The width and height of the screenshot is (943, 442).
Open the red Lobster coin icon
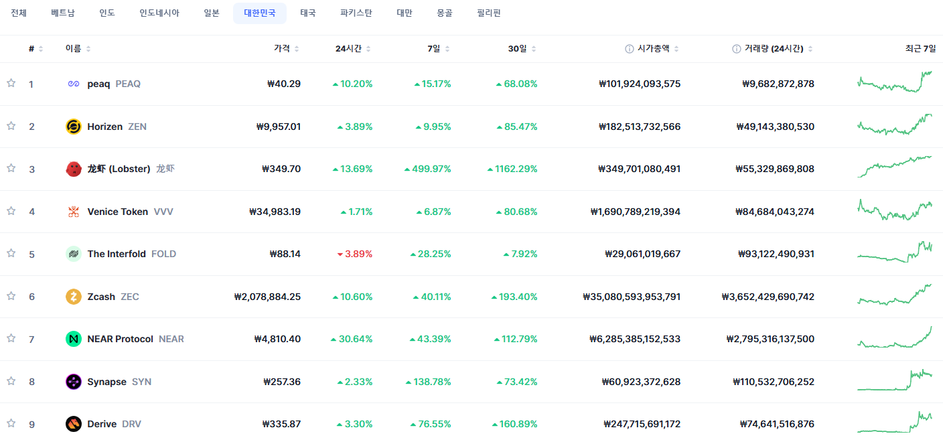click(74, 169)
